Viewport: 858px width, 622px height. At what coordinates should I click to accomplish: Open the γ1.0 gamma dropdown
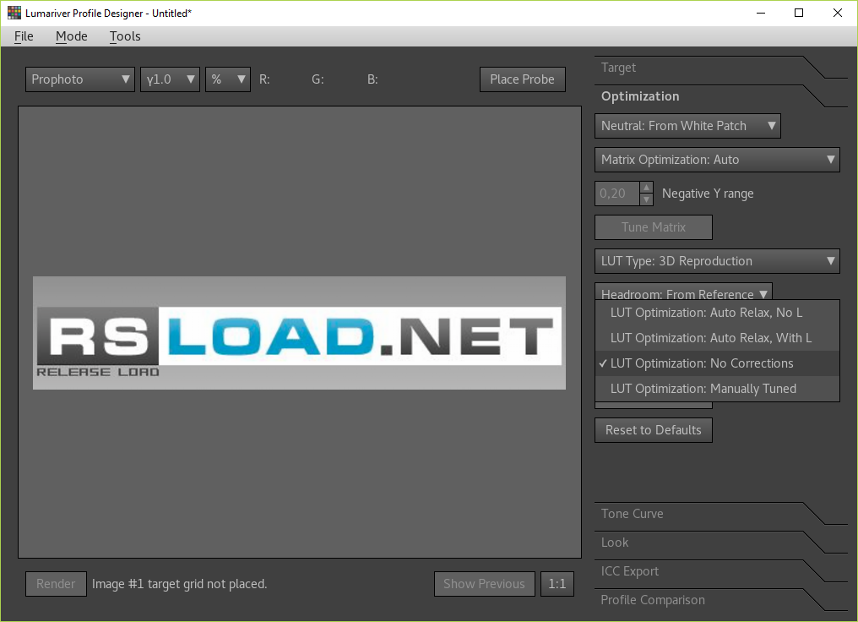170,79
